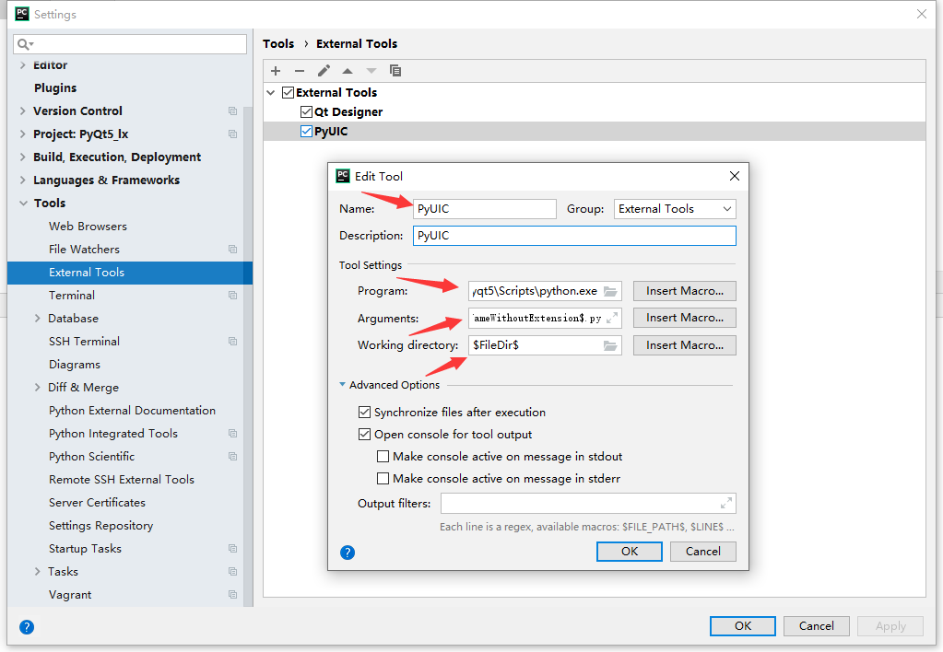
Task: Browse for Program using folder icon
Action: [610, 291]
